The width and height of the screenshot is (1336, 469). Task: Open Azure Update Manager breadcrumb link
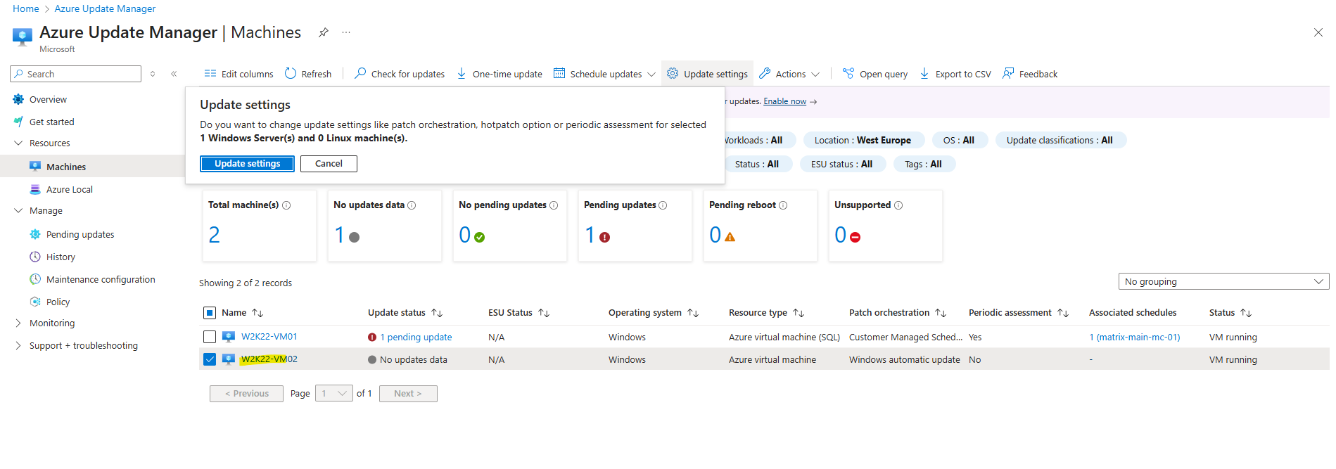pos(106,8)
